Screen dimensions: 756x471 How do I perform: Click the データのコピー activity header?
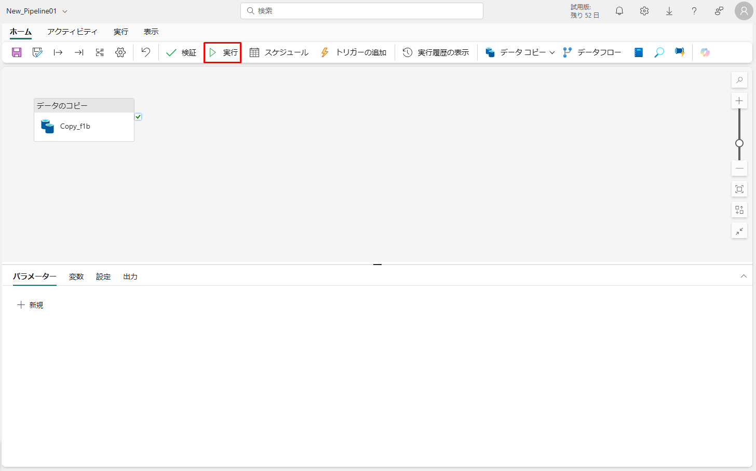pyautogui.click(x=84, y=105)
